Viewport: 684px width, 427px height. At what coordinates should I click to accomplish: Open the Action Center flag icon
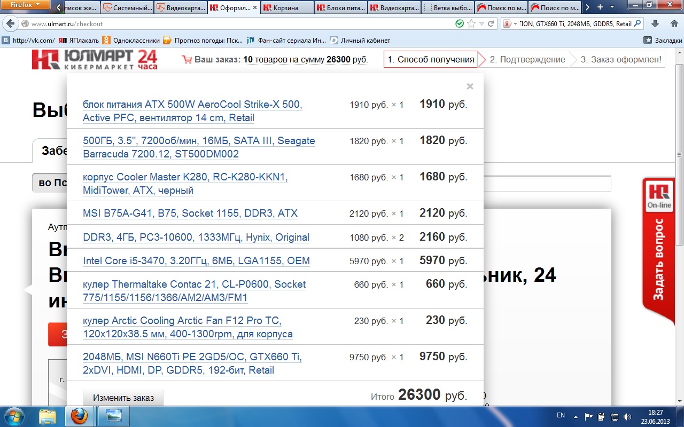pyautogui.click(x=589, y=416)
